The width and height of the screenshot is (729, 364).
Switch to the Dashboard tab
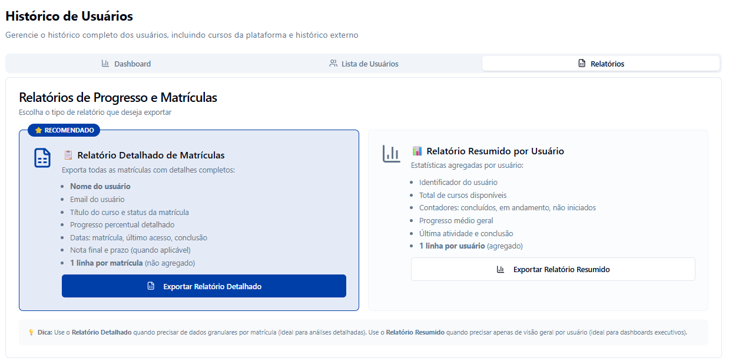pyautogui.click(x=126, y=64)
